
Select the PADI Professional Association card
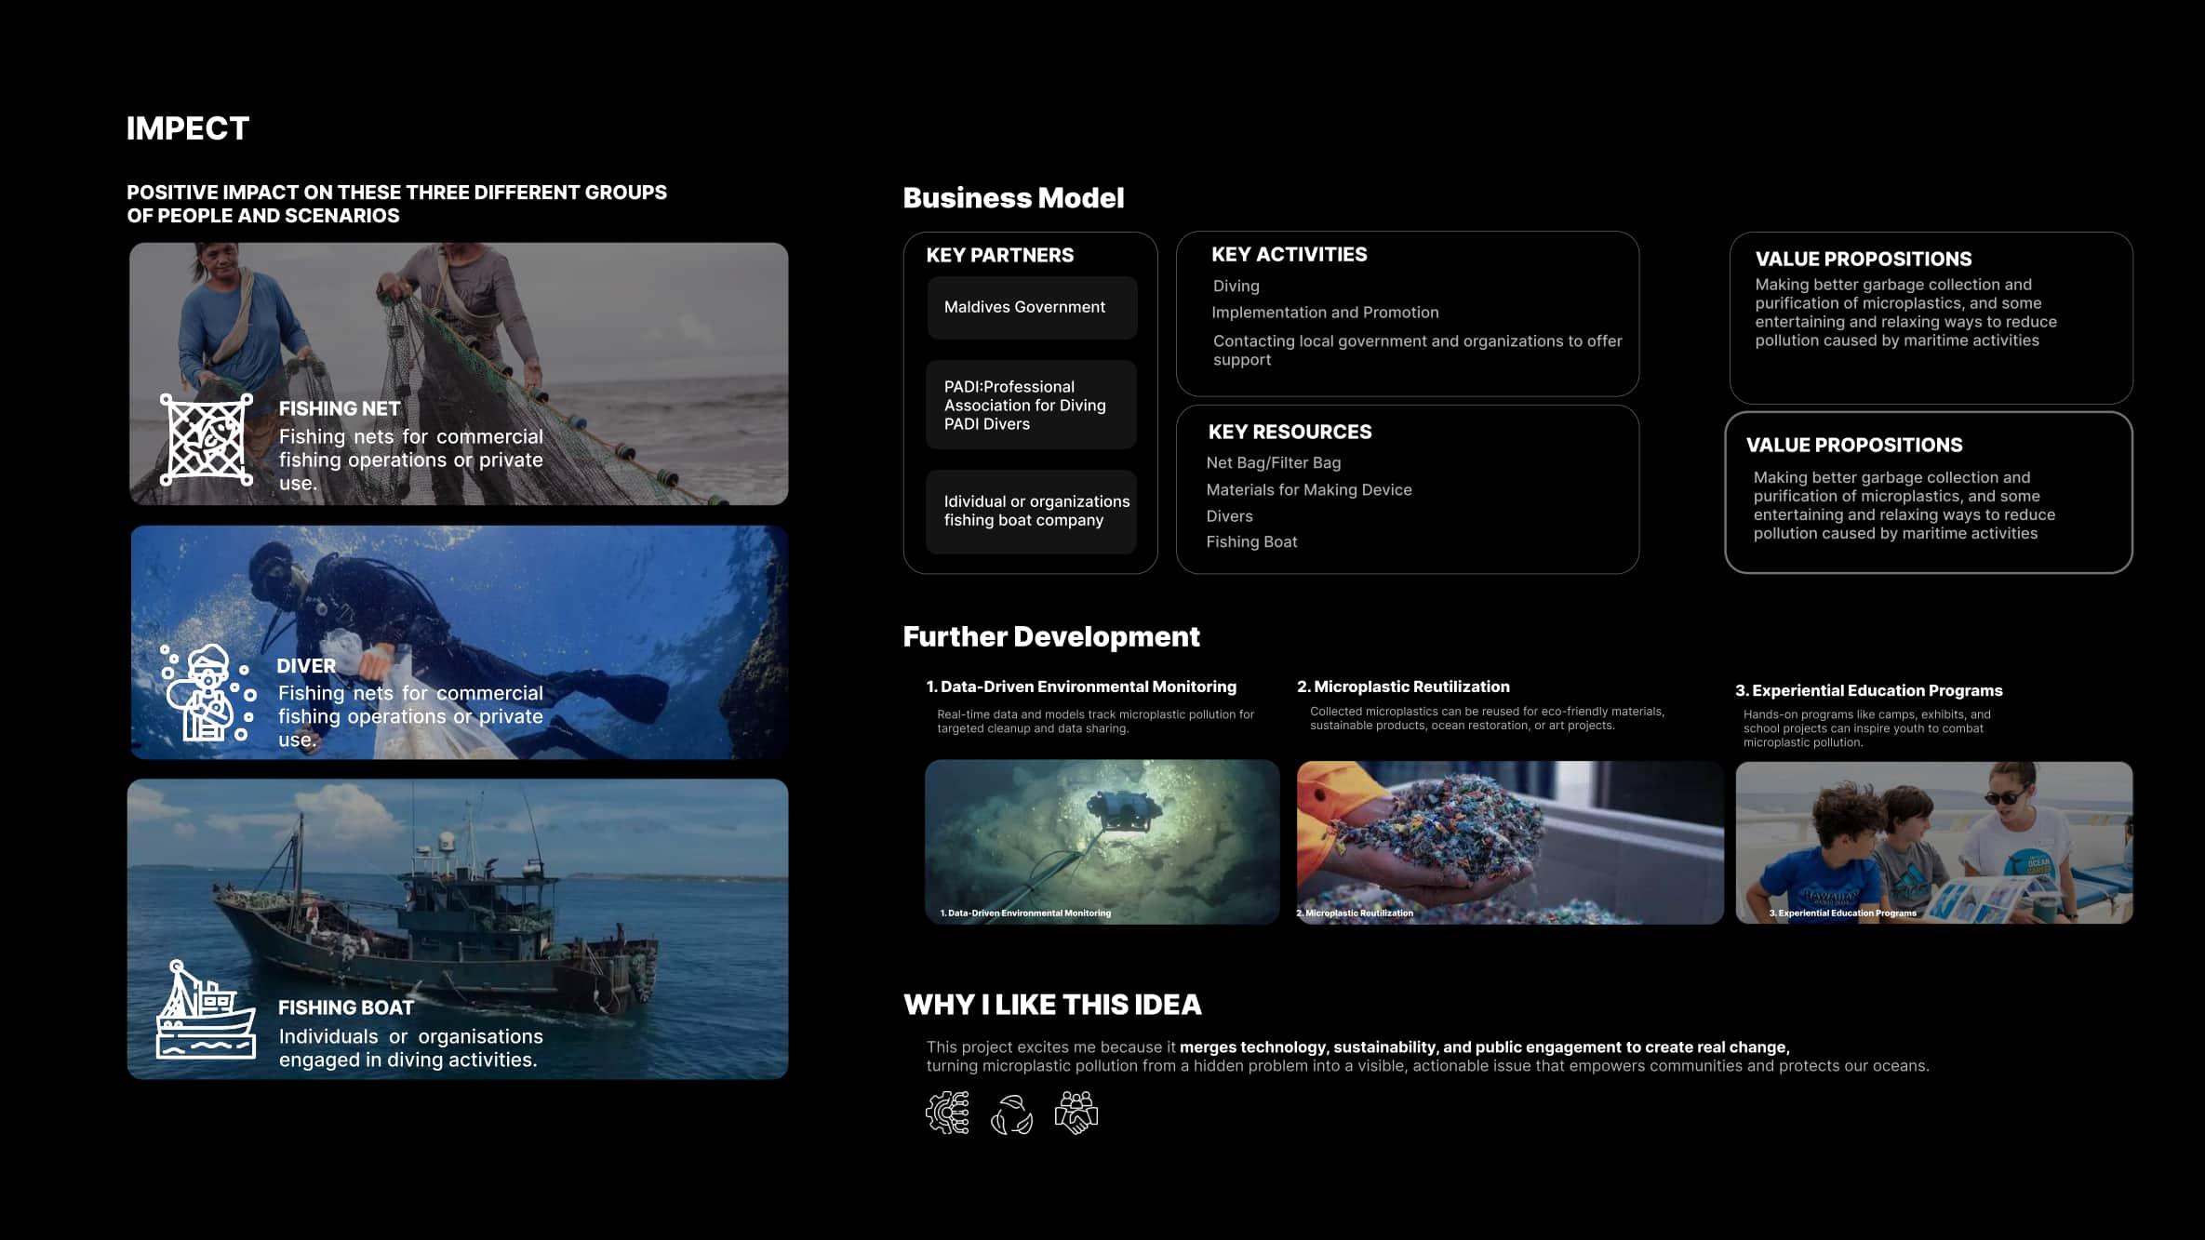pyautogui.click(x=1031, y=406)
